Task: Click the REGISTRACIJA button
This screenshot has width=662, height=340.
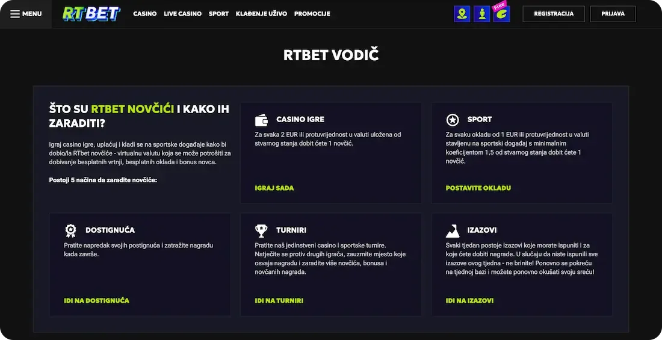Action: (554, 14)
